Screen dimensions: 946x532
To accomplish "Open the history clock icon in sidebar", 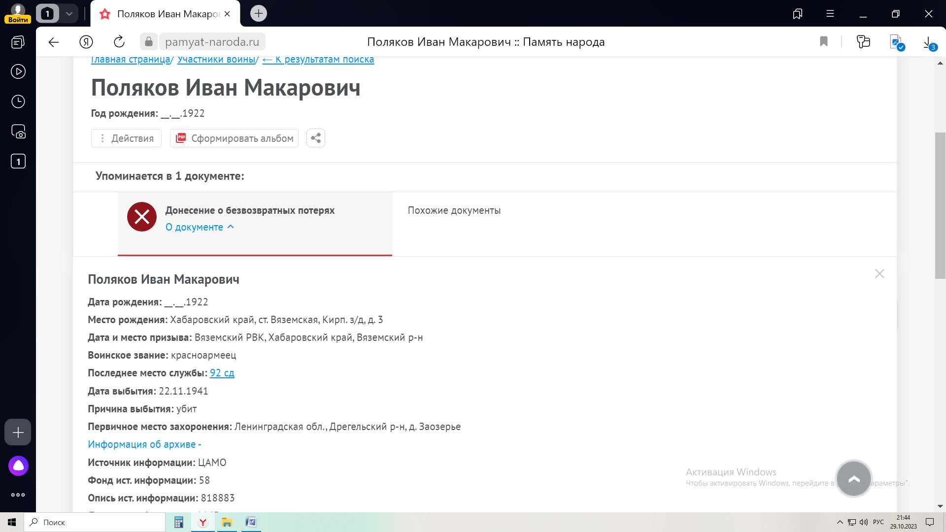I will [x=18, y=101].
